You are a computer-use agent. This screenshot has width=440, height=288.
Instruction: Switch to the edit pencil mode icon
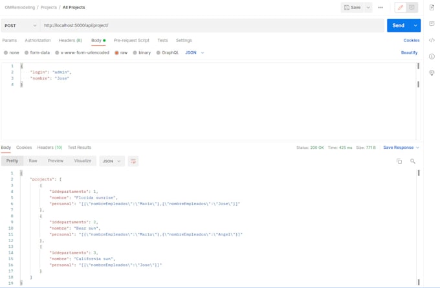click(401, 8)
